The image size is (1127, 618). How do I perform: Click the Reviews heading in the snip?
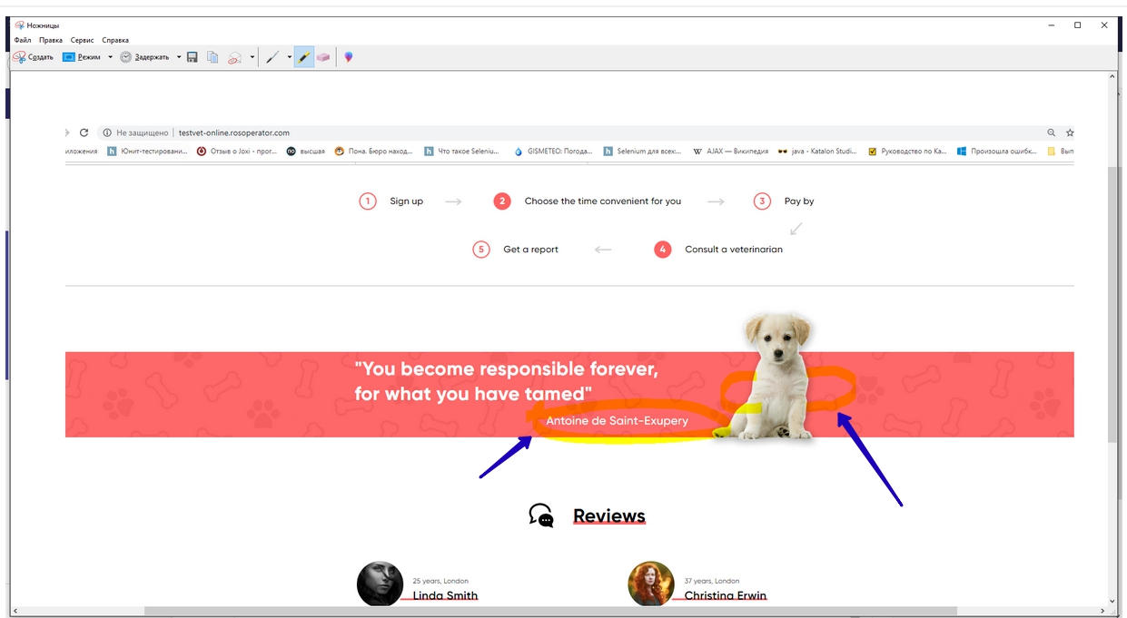tap(608, 516)
